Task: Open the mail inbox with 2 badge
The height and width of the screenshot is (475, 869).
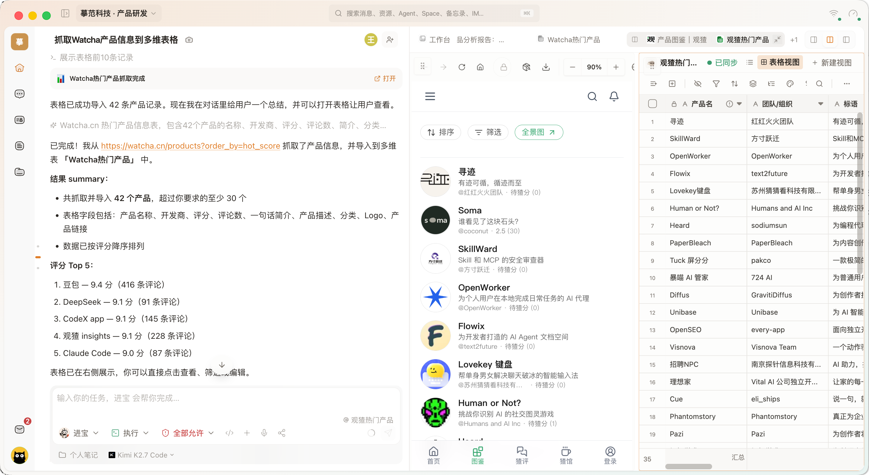Action: [x=20, y=429]
